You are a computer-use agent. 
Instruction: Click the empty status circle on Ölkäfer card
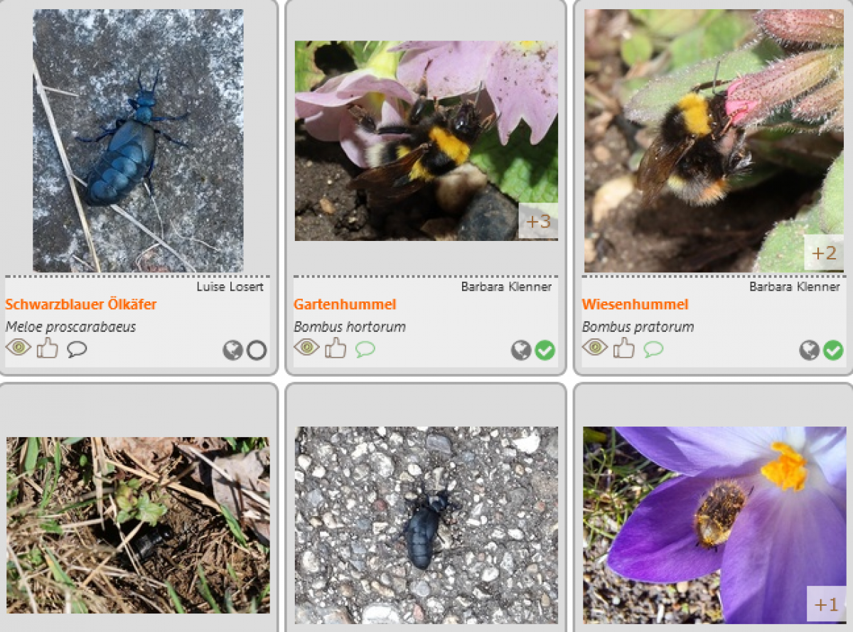(x=257, y=350)
